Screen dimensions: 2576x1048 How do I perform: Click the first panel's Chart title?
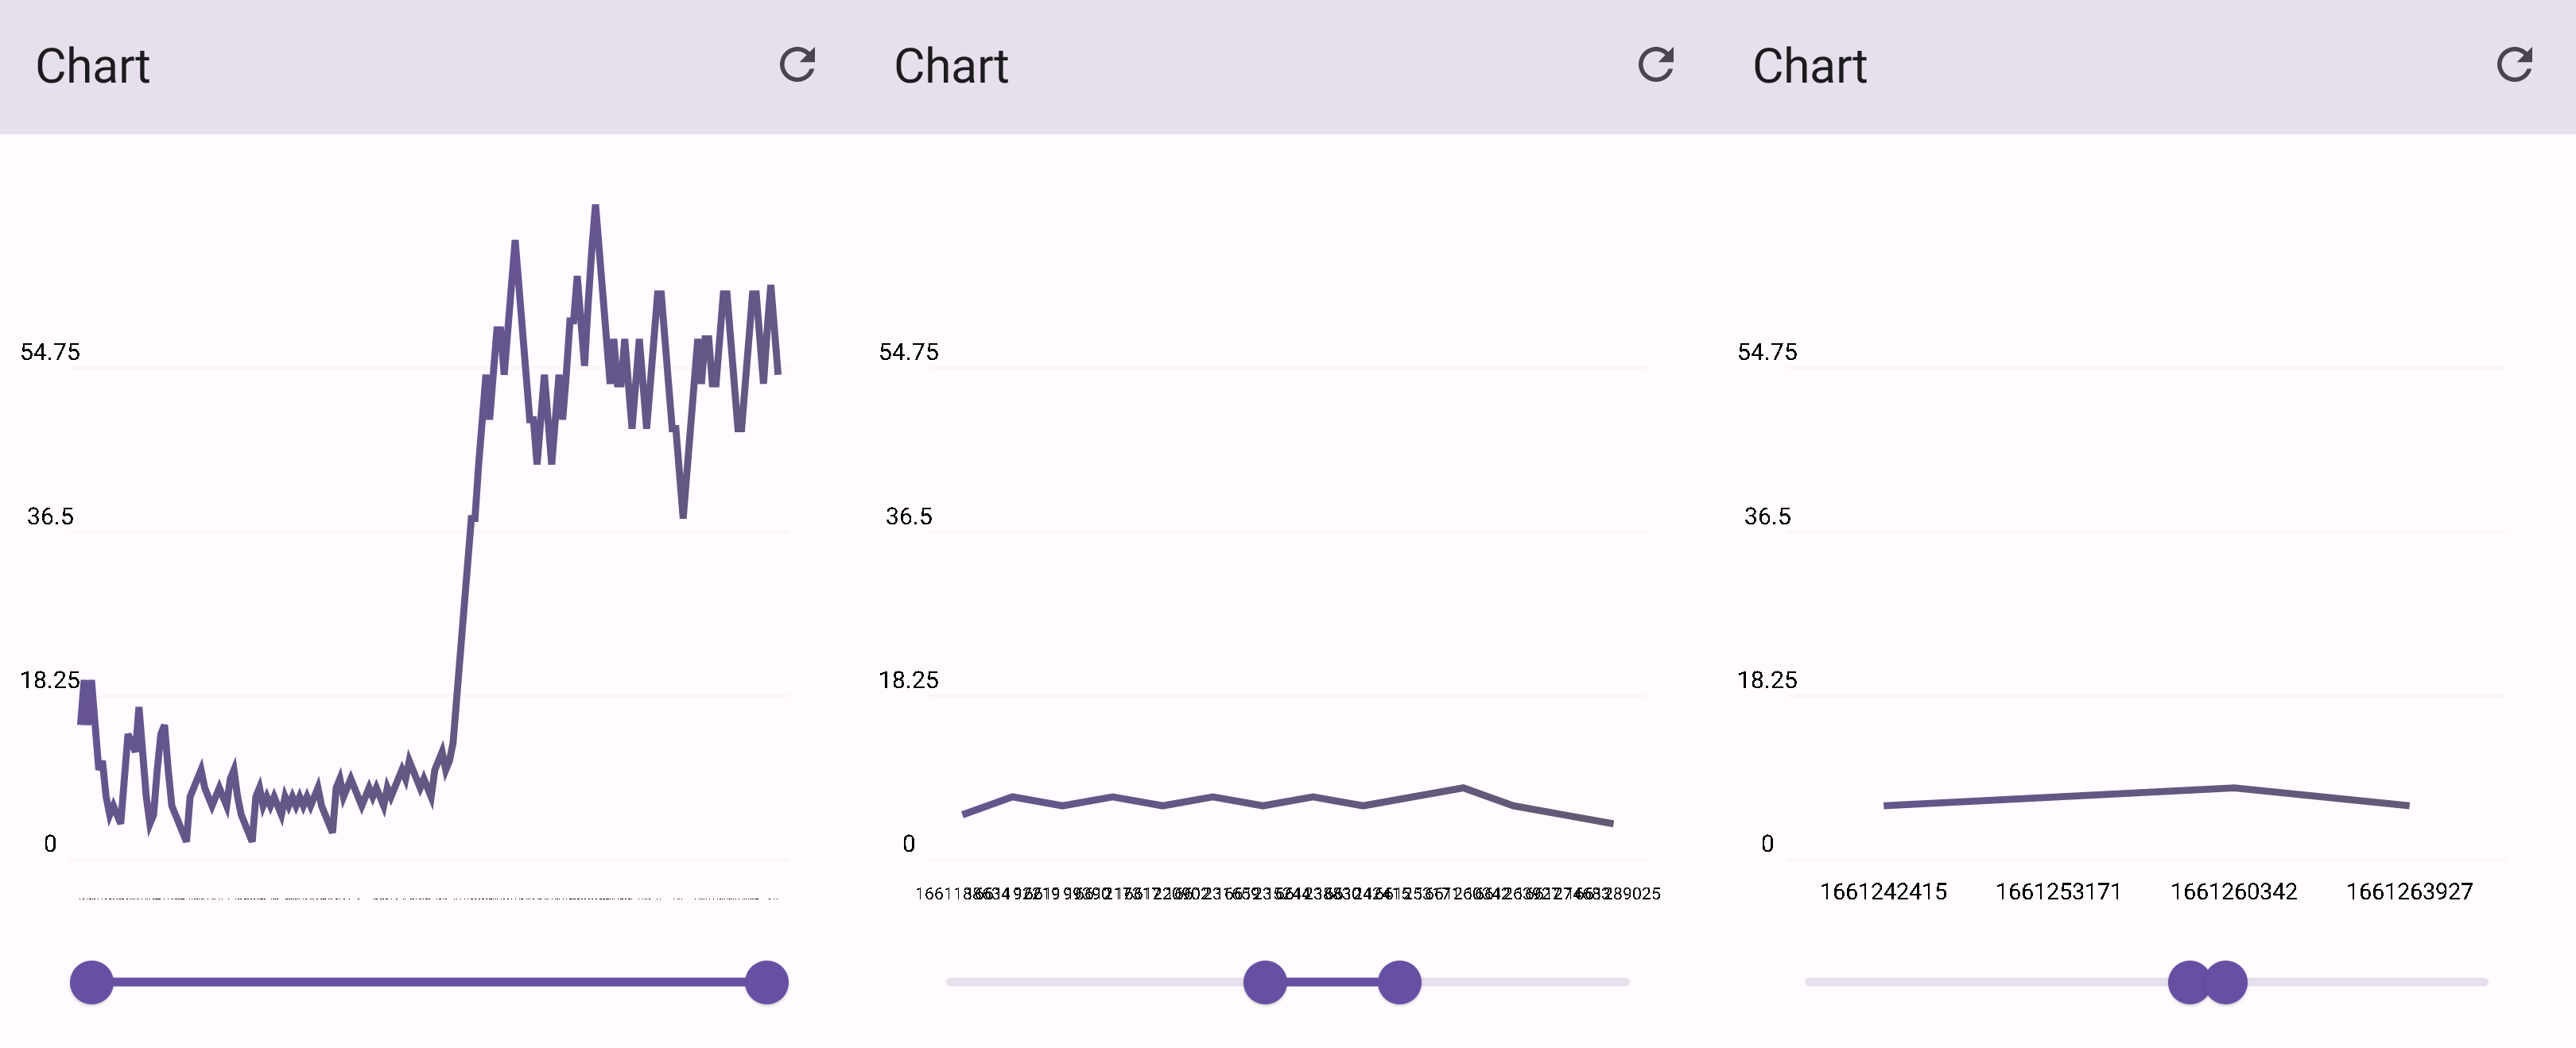(93, 67)
